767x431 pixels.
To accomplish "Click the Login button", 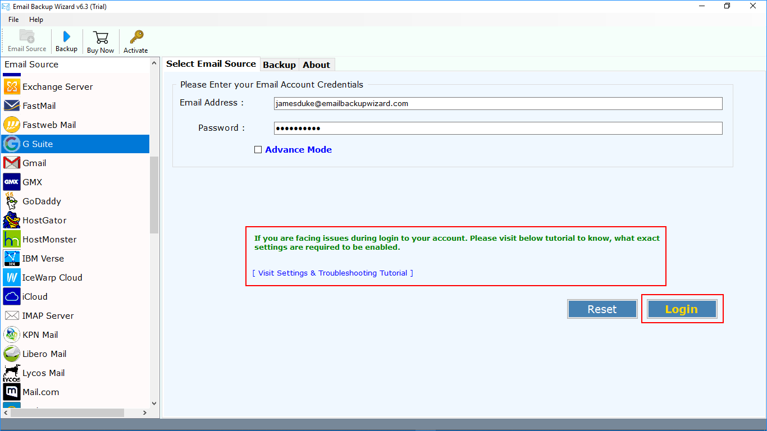I will point(682,309).
